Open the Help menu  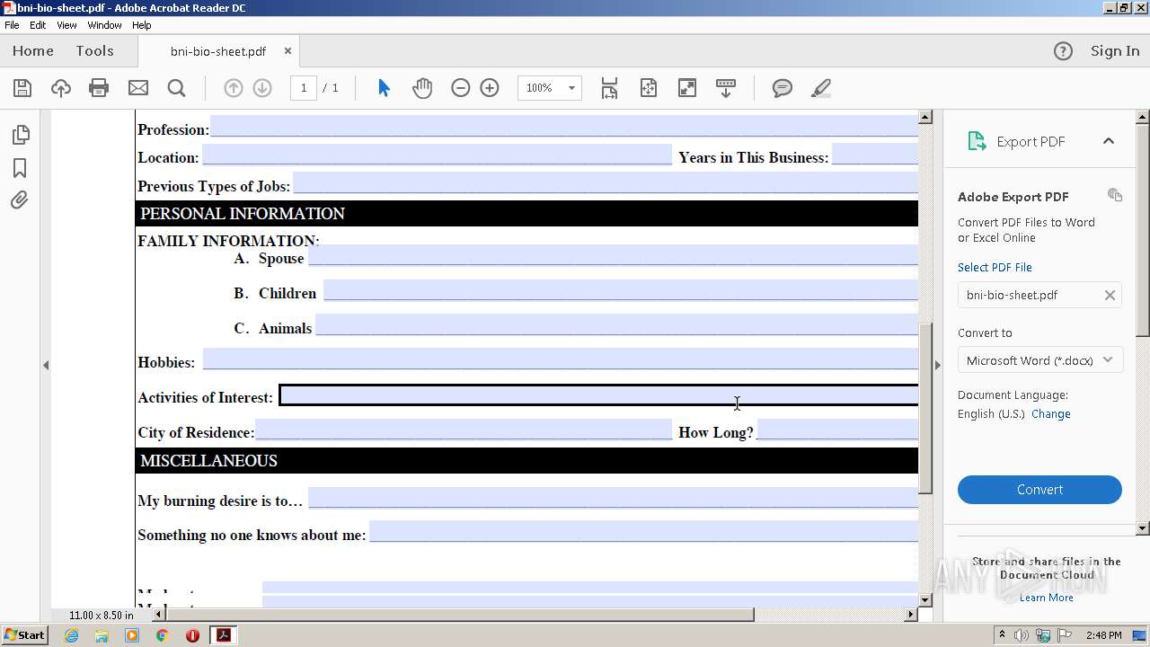tap(142, 25)
